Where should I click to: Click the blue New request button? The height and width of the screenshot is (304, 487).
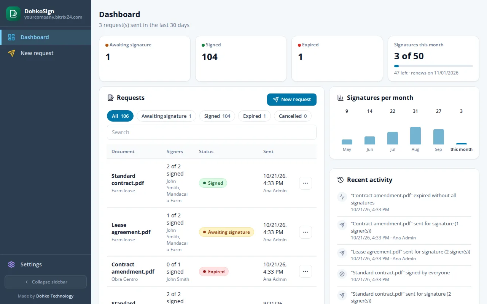click(x=292, y=100)
